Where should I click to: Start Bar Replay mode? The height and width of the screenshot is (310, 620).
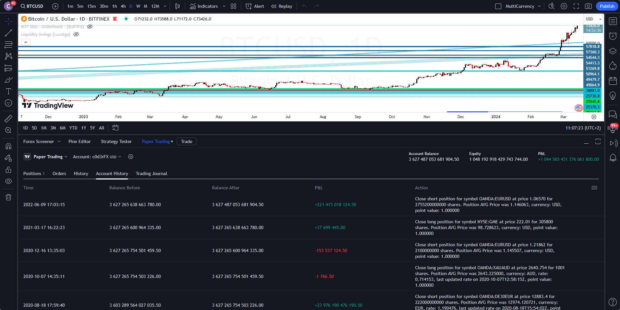281,6
